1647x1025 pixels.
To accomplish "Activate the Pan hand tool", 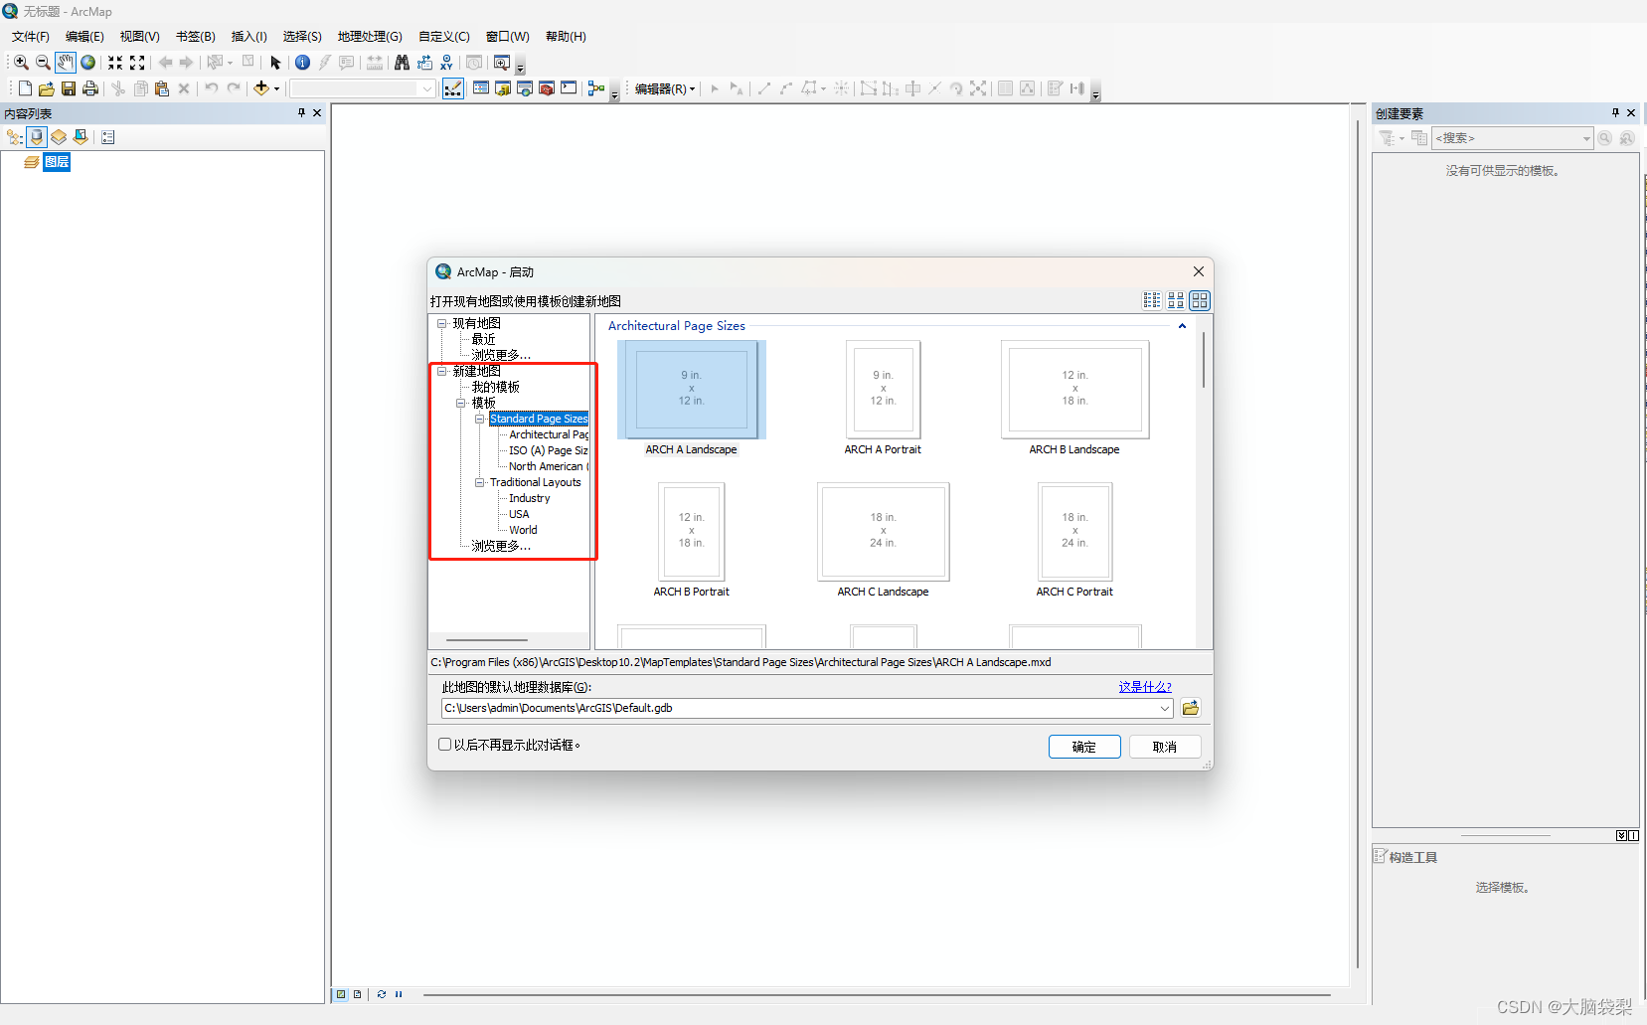I will [66, 63].
